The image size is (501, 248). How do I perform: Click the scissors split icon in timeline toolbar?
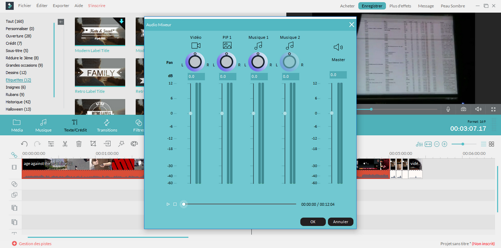(65, 144)
